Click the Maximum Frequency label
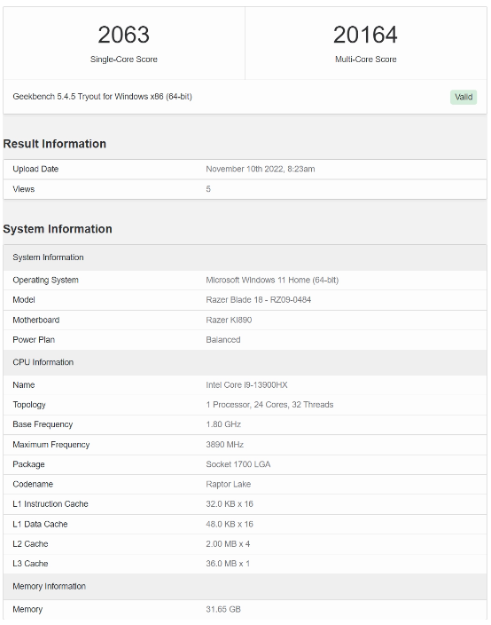Viewport: 491px width, 625px height. tap(51, 445)
